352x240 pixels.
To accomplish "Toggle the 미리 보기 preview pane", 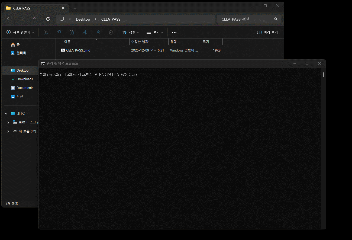I will pyautogui.click(x=268, y=32).
